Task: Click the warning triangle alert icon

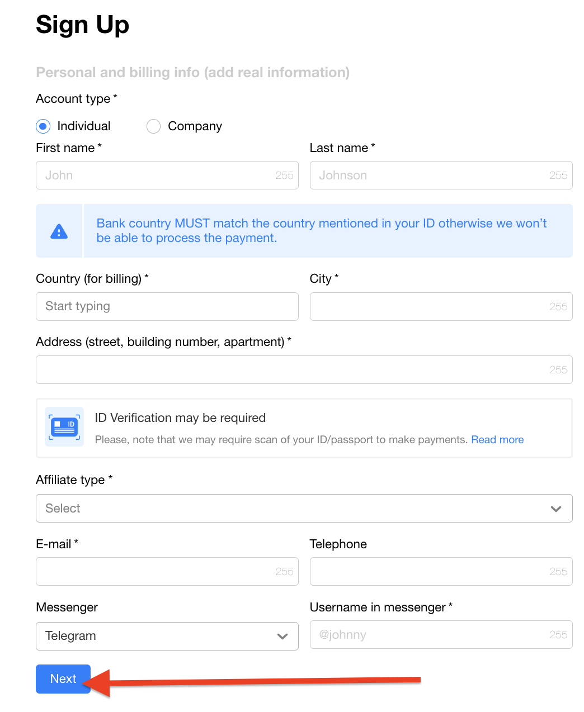Action: coord(59,231)
